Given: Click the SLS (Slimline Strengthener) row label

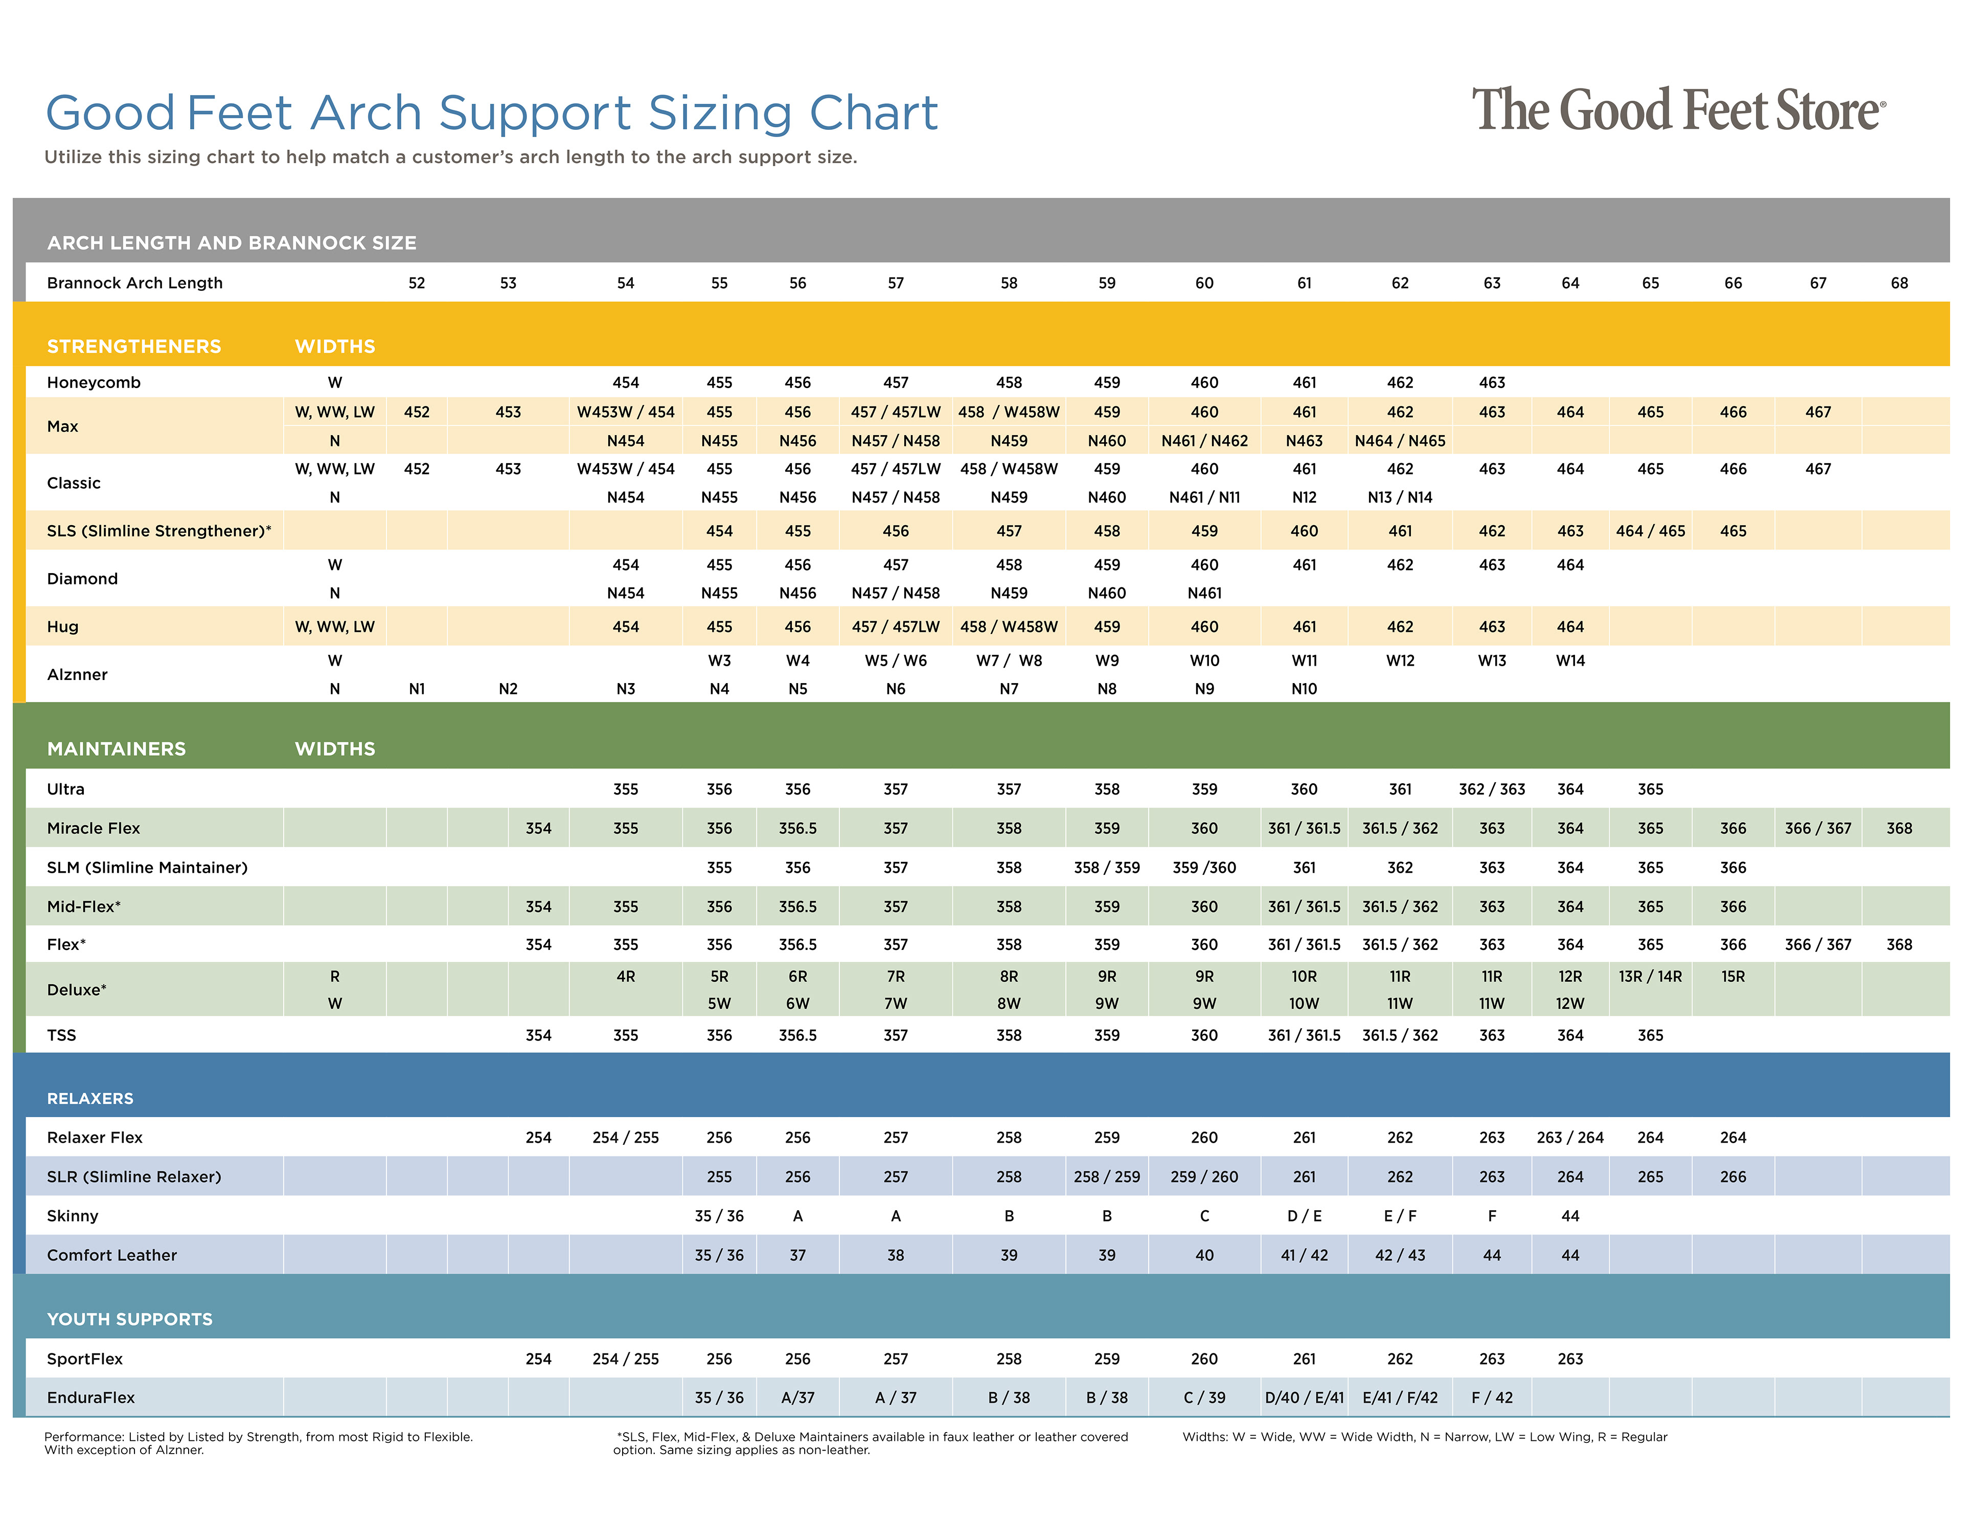Looking at the screenshot, I should click(x=158, y=531).
